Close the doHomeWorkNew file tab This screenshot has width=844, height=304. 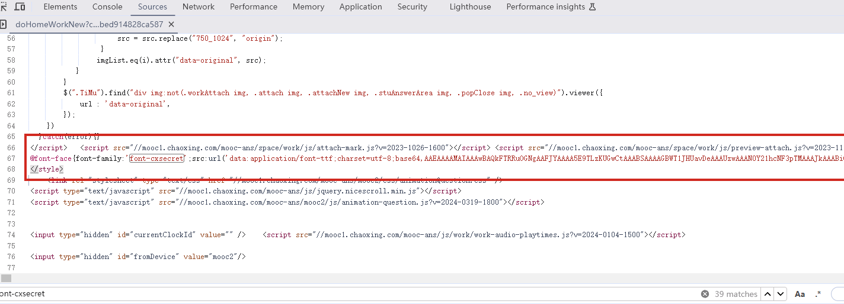point(172,24)
